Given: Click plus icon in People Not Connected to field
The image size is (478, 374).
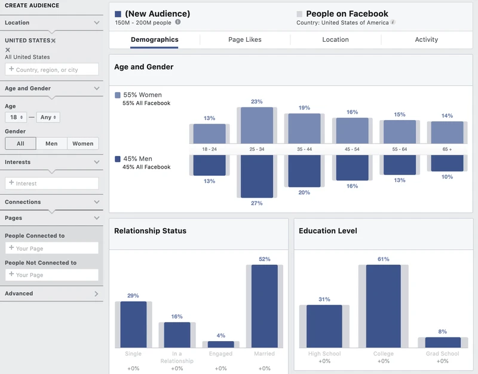Looking at the screenshot, I should point(11,274).
